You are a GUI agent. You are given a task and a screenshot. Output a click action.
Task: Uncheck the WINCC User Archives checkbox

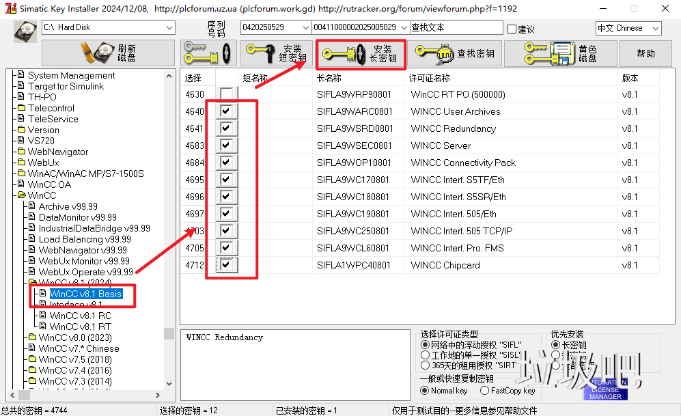(226, 111)
